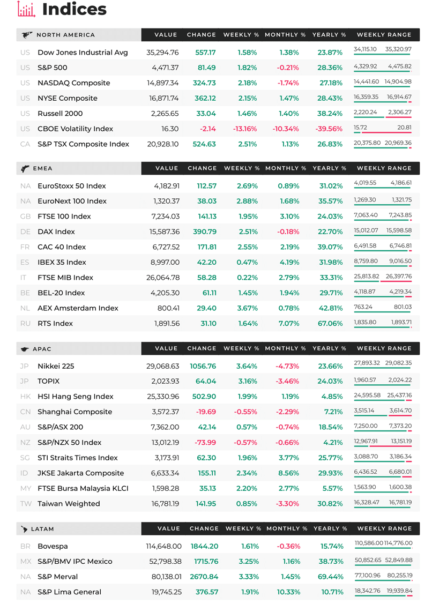Viewport: 432px width, 612px height.
Task: Sort LATAM table by CHANGE header
Action: click(x=204, y=528)
